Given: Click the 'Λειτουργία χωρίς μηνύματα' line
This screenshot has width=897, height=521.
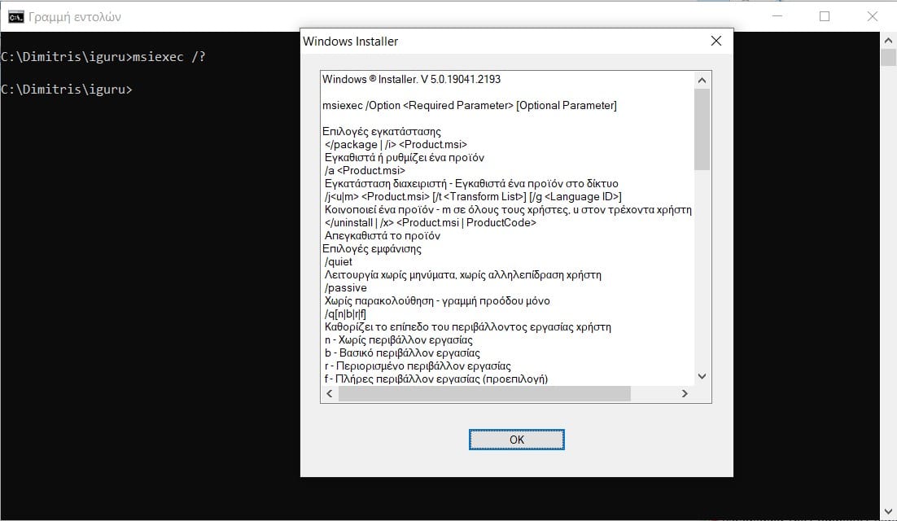Looking at the screenshot, I should (x=463, y=275).
